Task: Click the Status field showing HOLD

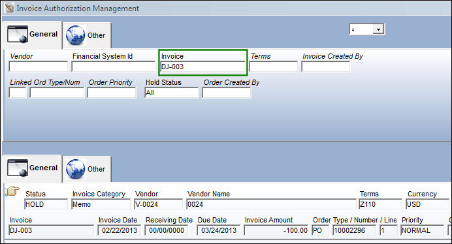Action: [x=46, y=204]
